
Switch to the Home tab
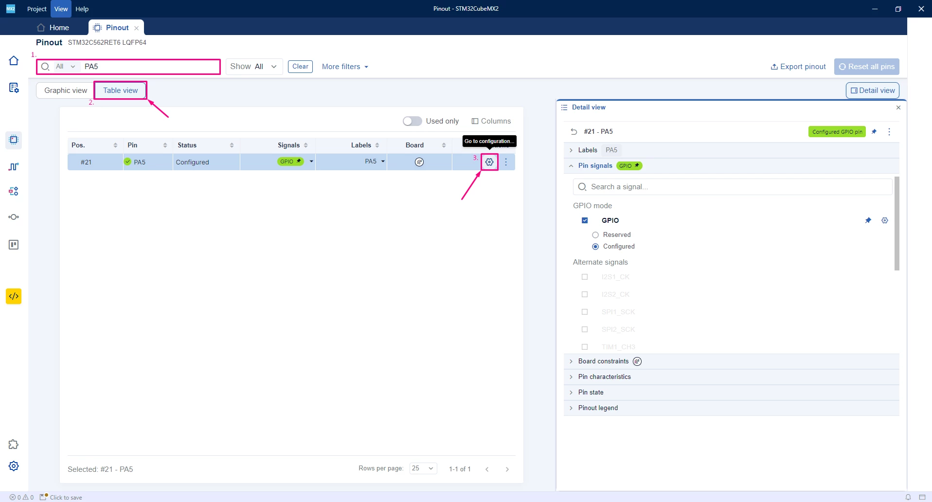point(54,28)
